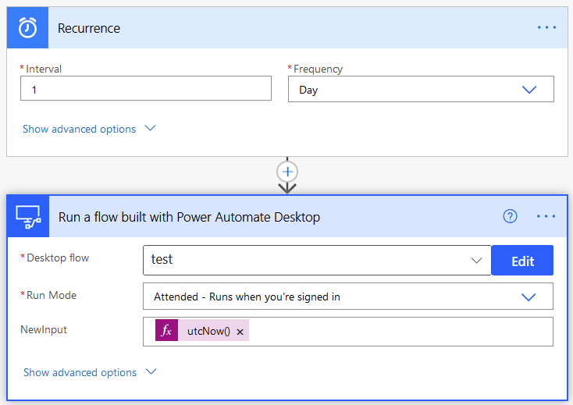Click the Edit button for desktop flow
Screen dimensions: 573x405
tap(522, 261)
